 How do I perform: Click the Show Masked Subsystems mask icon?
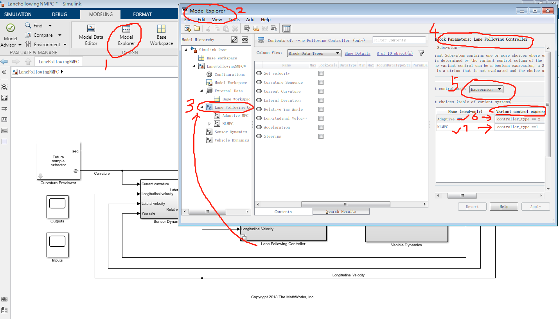(x=245, y=39)
